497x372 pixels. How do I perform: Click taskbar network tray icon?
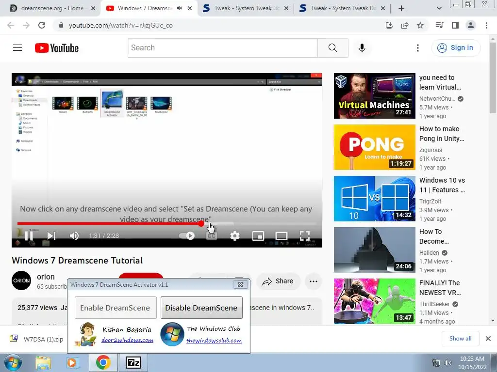[x=436, y=363]
